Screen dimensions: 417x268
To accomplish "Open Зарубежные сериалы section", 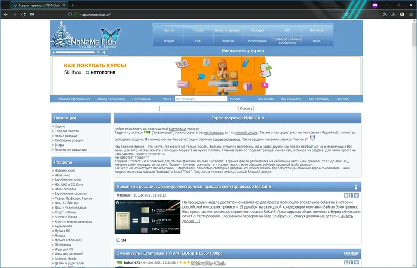I will pos(70,194).
